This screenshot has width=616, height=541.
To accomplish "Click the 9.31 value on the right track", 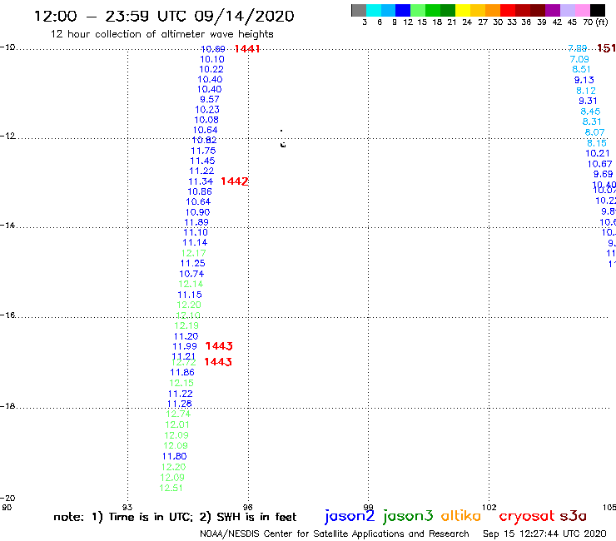I will click(x=588, y=101).
